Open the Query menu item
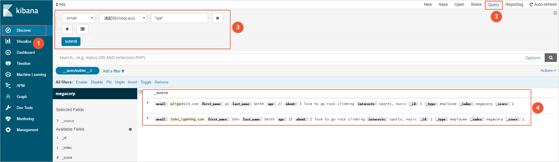559x162 pixels. (x=493, y=5)
